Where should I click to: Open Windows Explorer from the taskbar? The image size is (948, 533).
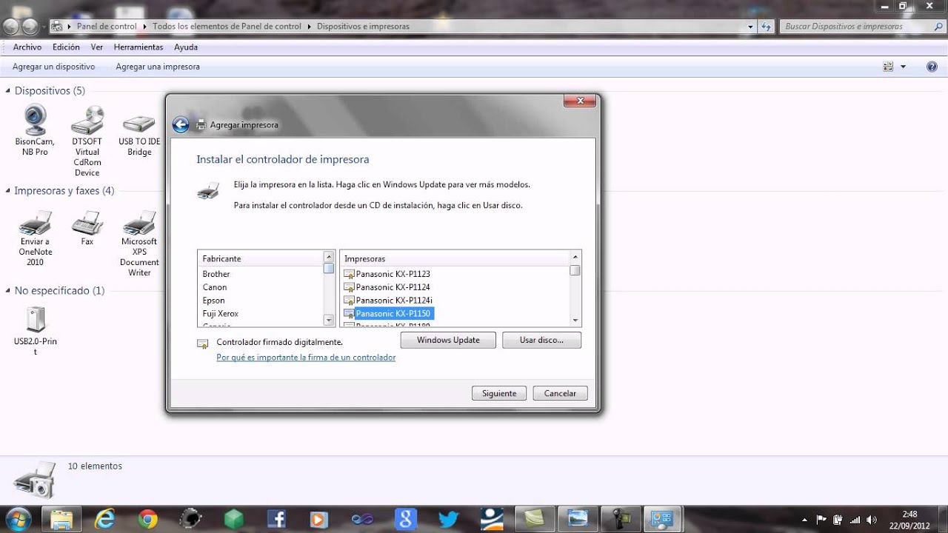coord(61,519)
